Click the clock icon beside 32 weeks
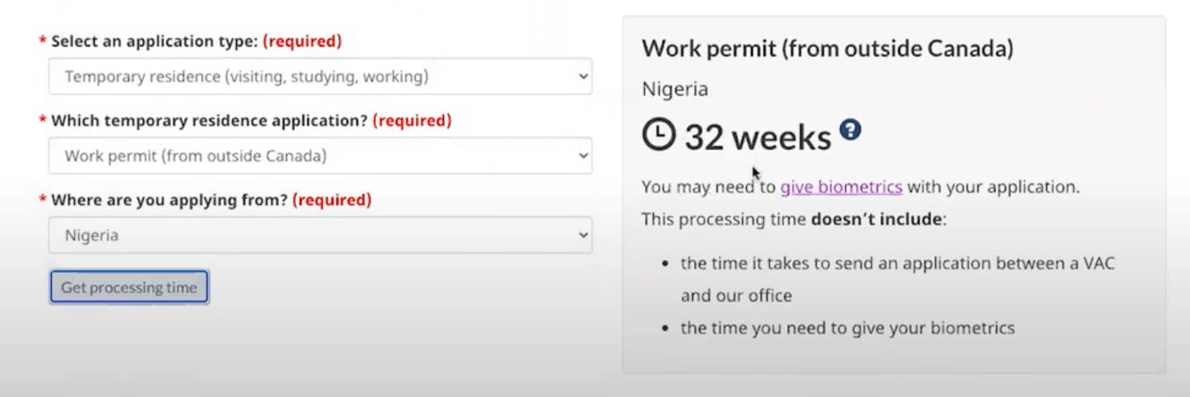The height and width of the screenshot is (397, 1190). 659,136
